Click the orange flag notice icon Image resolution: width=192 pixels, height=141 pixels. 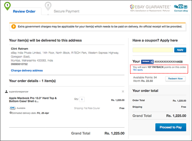(14, 27)
